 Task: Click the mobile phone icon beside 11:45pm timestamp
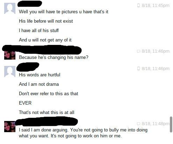pyautogui.click(x=138, y=6)
